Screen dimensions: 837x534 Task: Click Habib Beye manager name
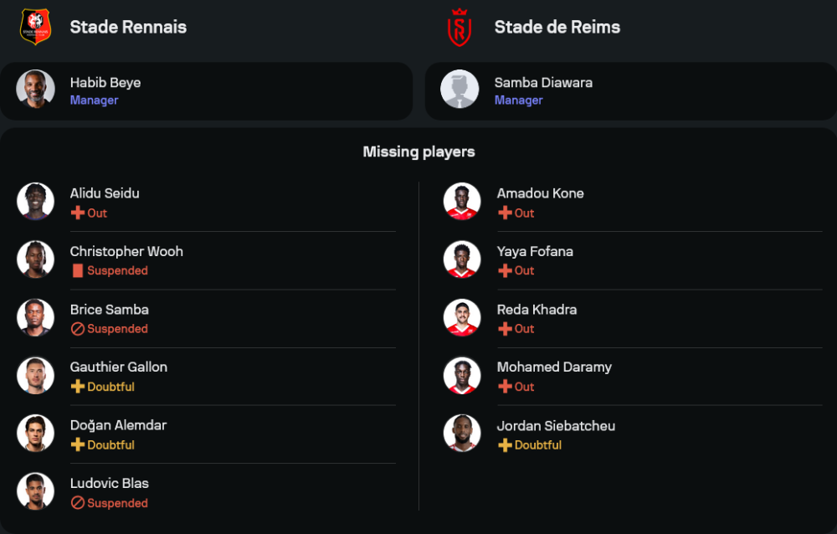(105, 82)
